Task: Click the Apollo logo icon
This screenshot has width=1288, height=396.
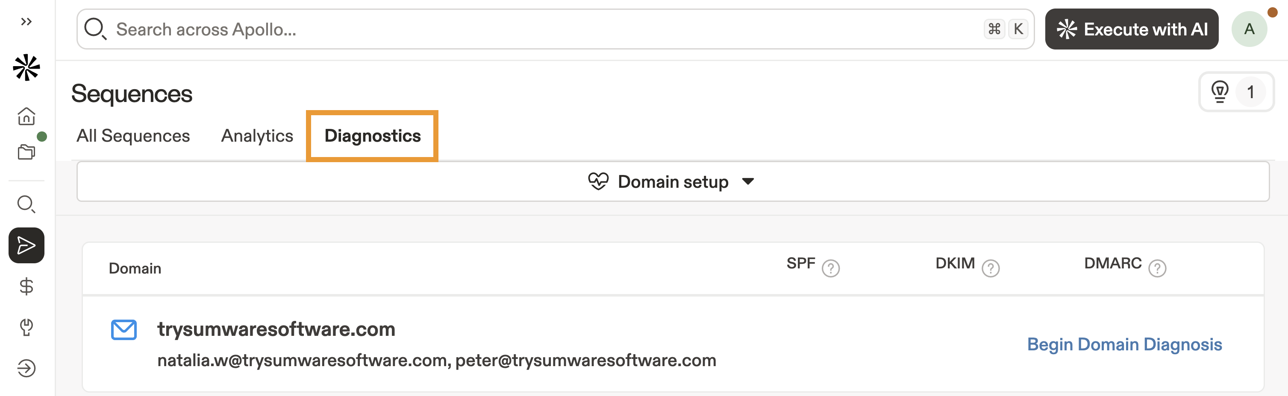Action: click(26, 67)
